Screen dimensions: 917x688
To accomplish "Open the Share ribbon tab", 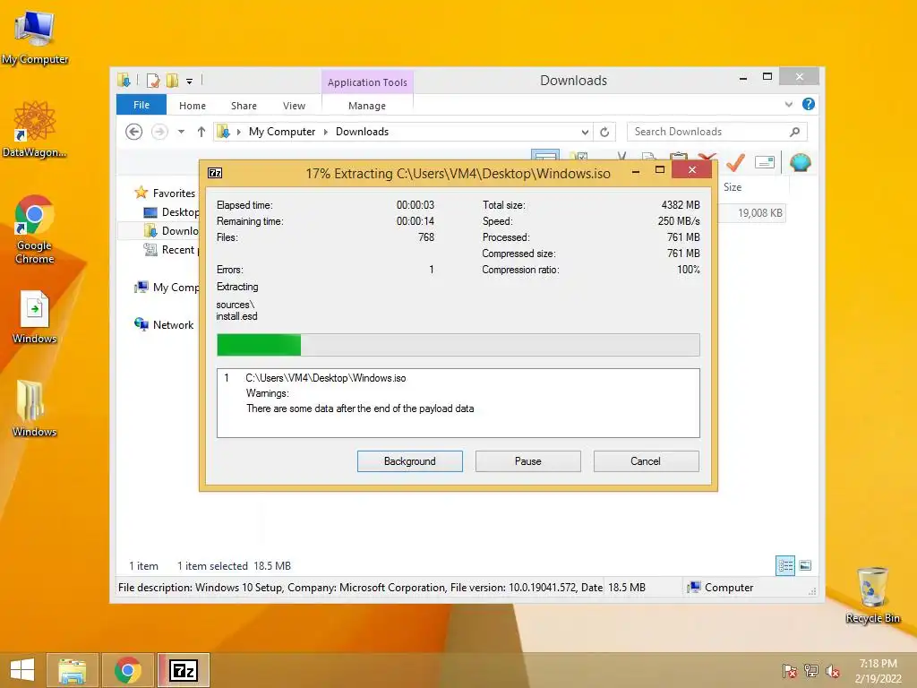I will (244, 106).
